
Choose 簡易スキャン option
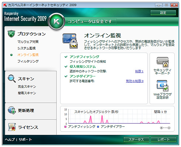[x=27, y=93]
